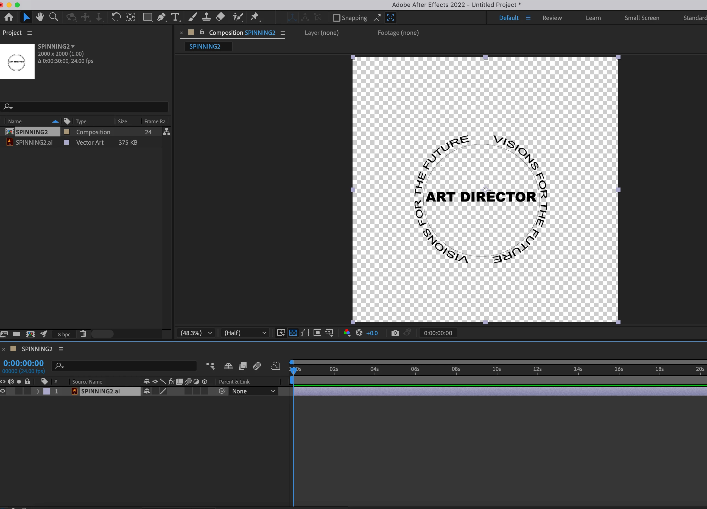Viewport: 707px width, 509px height.
Task: Select the Rectangle shape tool
Action: click(147, 17)
